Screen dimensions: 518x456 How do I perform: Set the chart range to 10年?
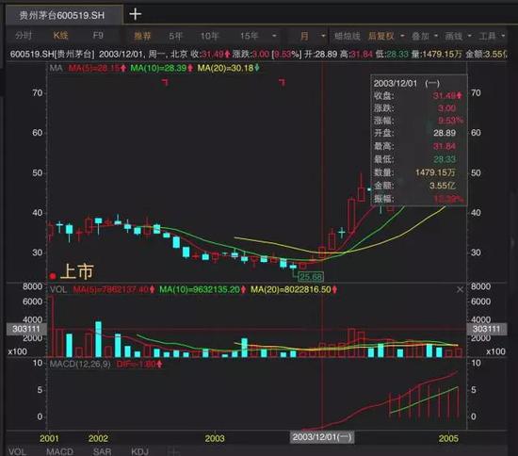[x=209, y=36]
